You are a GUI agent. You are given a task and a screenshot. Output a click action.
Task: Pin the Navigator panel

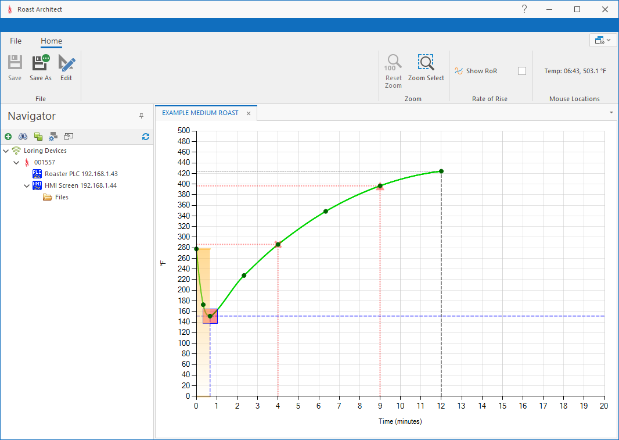(141, 116)
